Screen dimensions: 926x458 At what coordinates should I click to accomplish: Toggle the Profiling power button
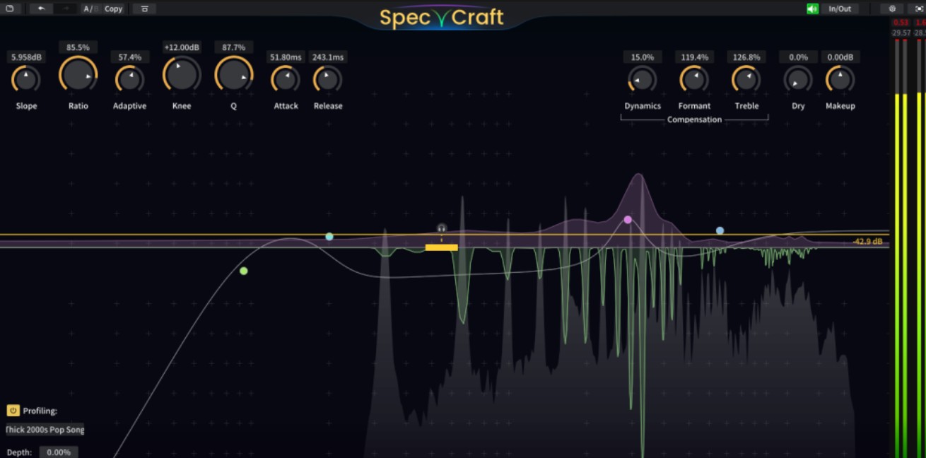tap(13, 411)
